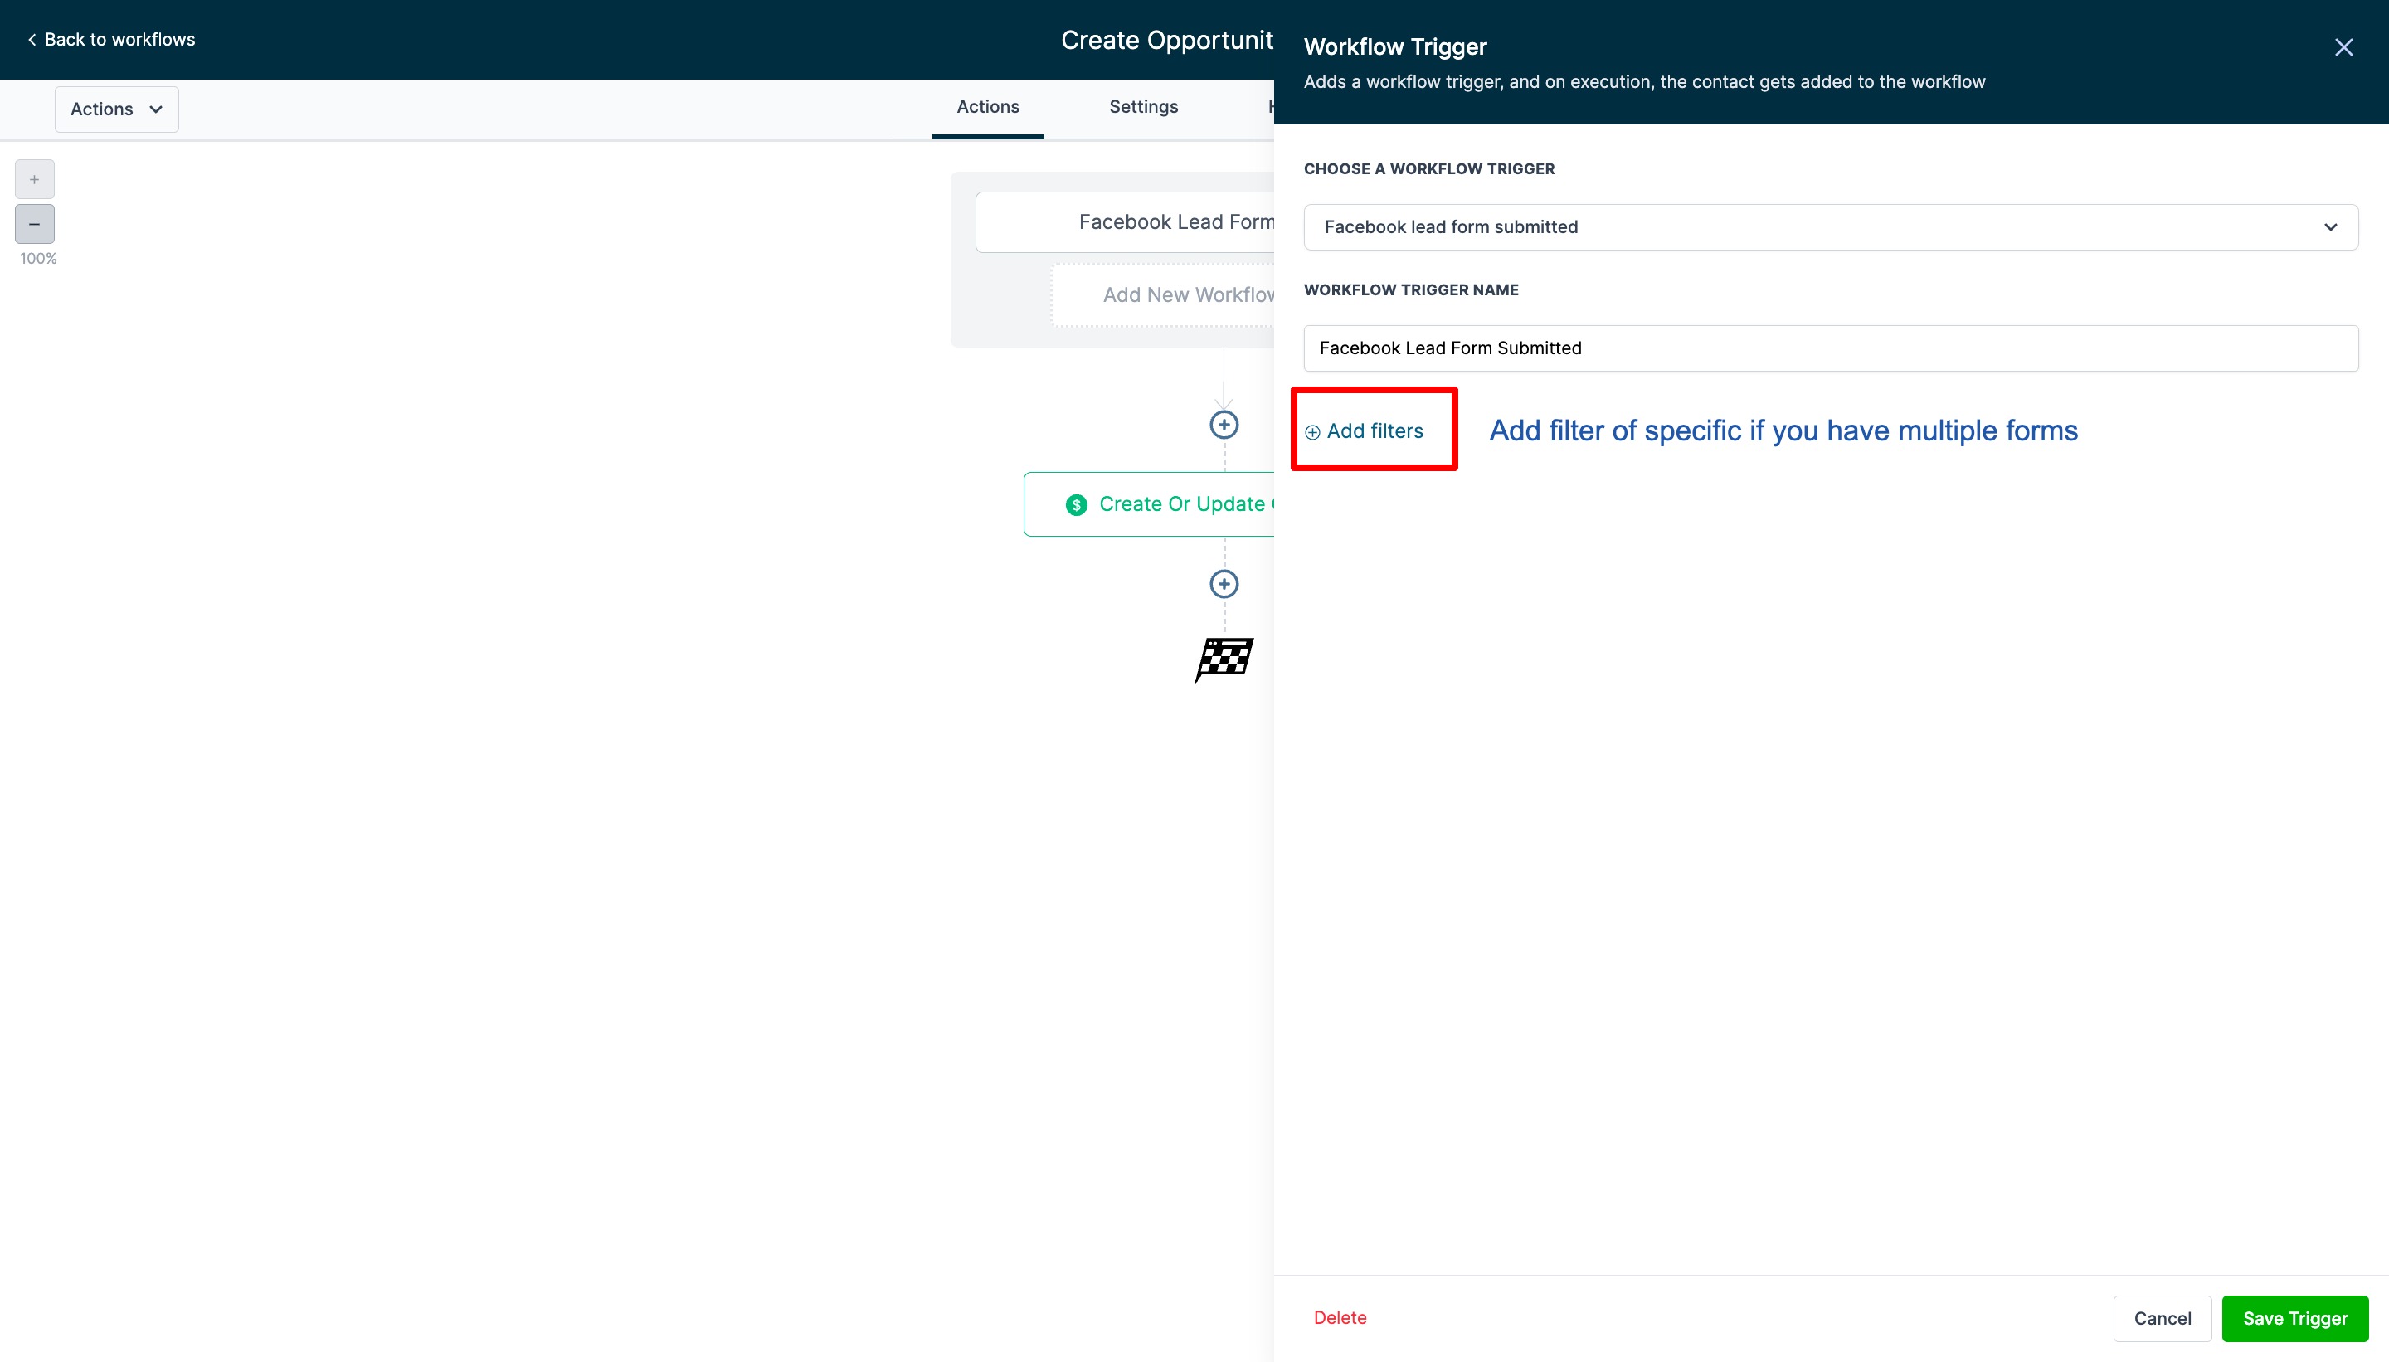Screen dimensions: 2389x1362
Task: Click chevron on Facebook lead form submitted select
Action: tap(2330, 227)
